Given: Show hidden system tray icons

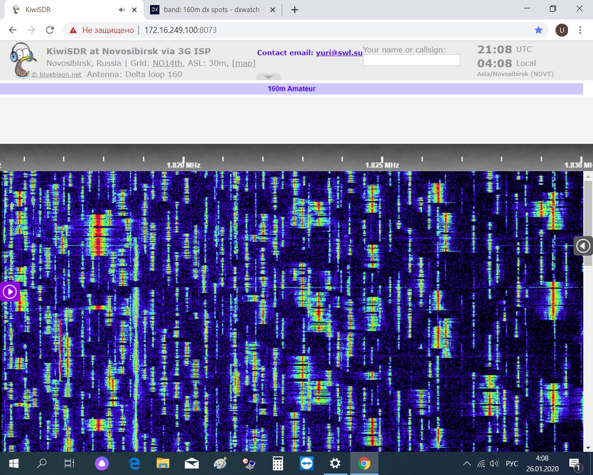Looking at the screenshot, I should pyautogui.click(x=467, y=463).
